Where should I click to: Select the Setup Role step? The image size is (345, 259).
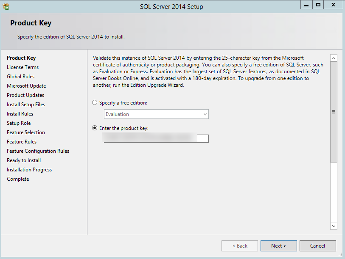[x=19, y=123]
